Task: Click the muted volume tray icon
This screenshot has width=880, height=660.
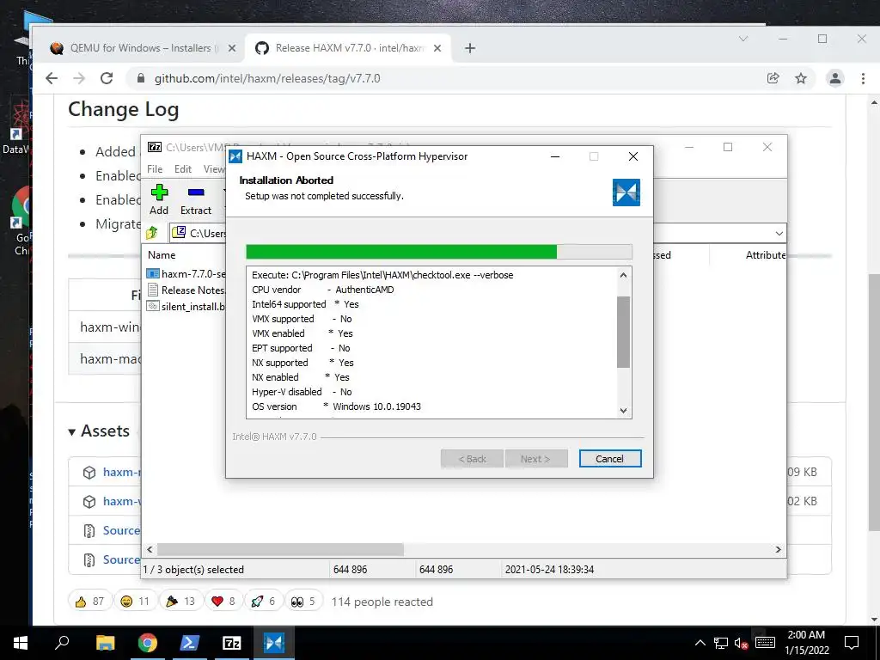Action: [741, 643]
